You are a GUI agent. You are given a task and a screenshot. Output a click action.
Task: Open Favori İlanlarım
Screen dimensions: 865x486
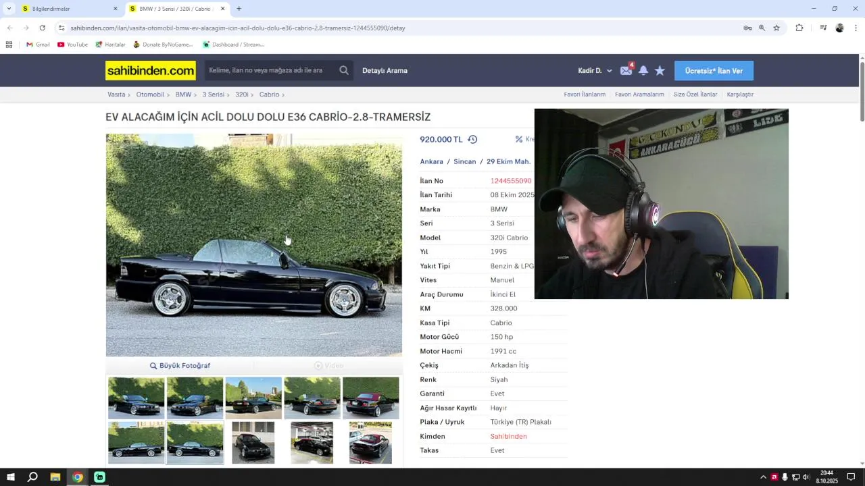tap(585, 94)
